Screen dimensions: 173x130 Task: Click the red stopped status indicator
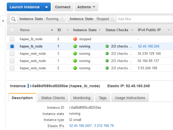click(x=75, y=39)
